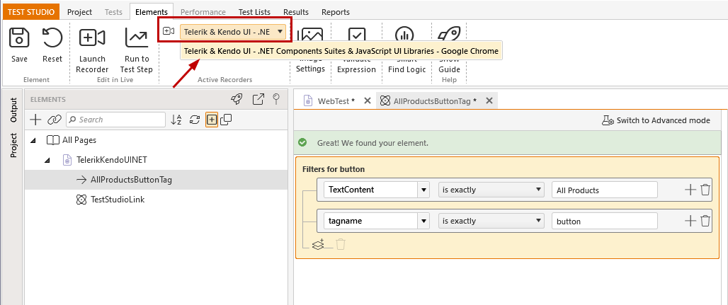This screenshot has width=728, height=305.
Task: Open the Performance ribbon tab
Action: [203, 12]
